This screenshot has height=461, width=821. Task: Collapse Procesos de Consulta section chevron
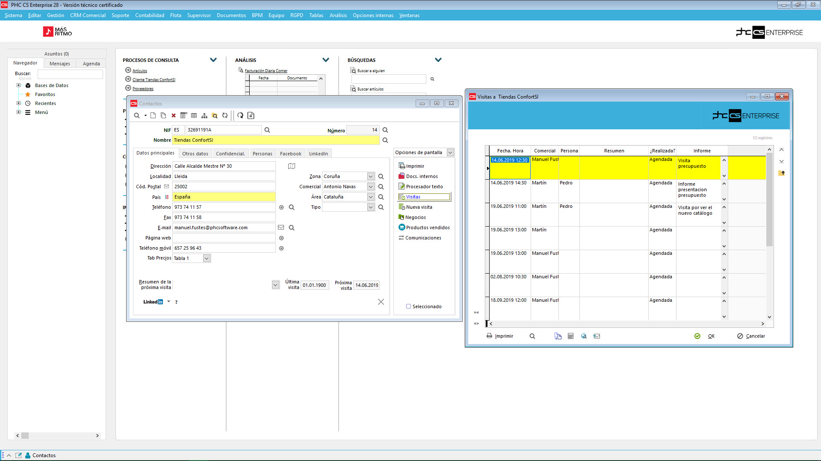pyautogui.click(x=213, y=60)
